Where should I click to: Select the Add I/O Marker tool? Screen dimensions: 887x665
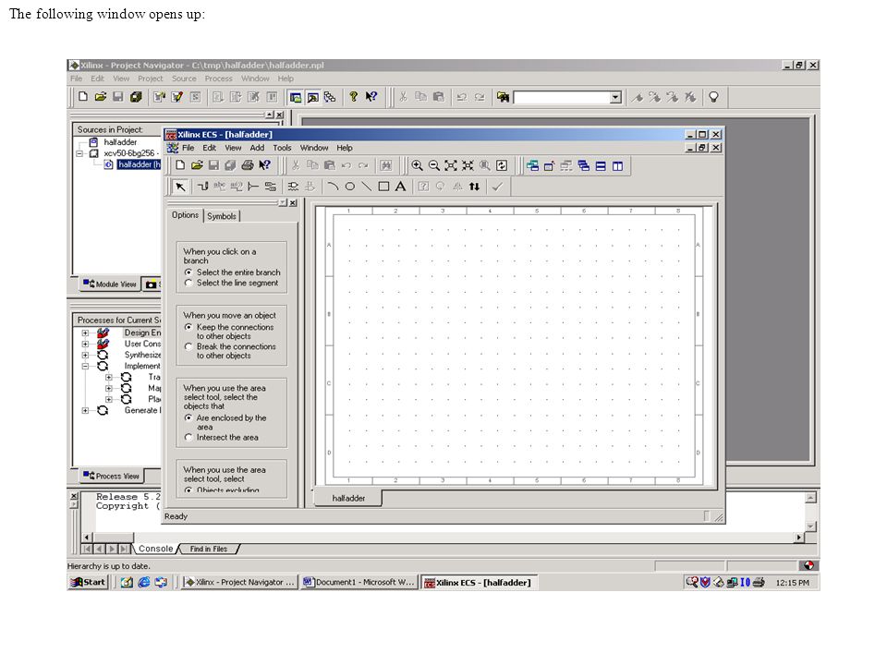tap(271, 187)
